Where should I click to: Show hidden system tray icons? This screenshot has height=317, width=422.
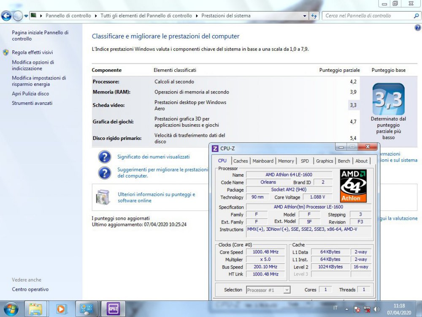[346, 309]
